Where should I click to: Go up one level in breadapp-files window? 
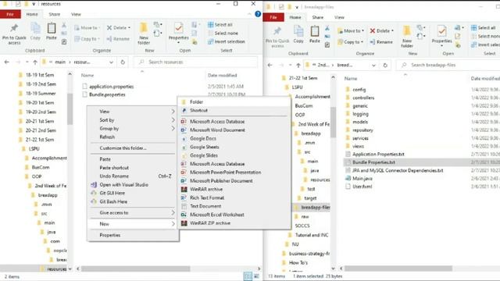(x=298, y=66)
